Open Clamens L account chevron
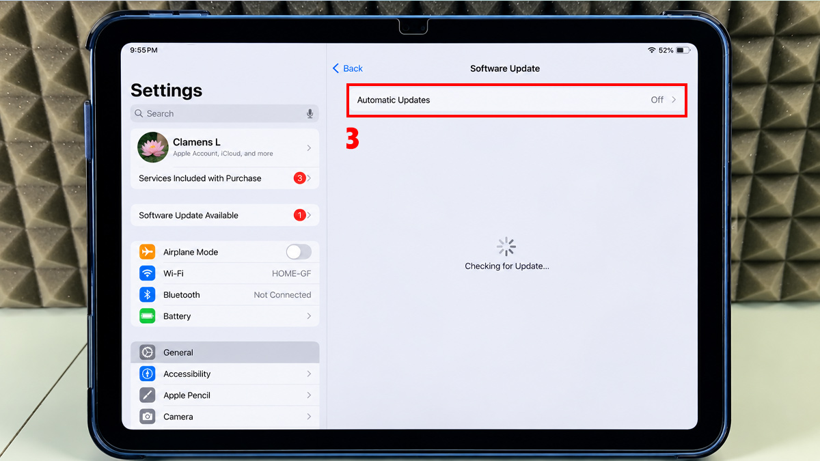 (x=309, y=148)
